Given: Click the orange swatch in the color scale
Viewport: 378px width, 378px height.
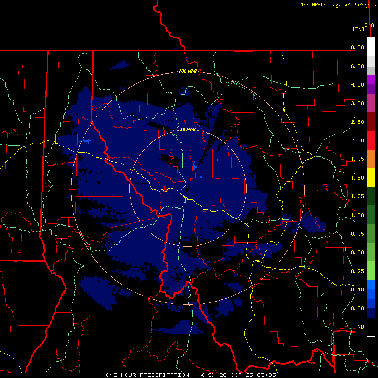Looking at the screenshot, I should (371, 159).
